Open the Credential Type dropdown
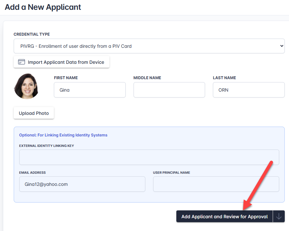The height and width of the screenshot is (231, 289). click(x=149, y=46)
